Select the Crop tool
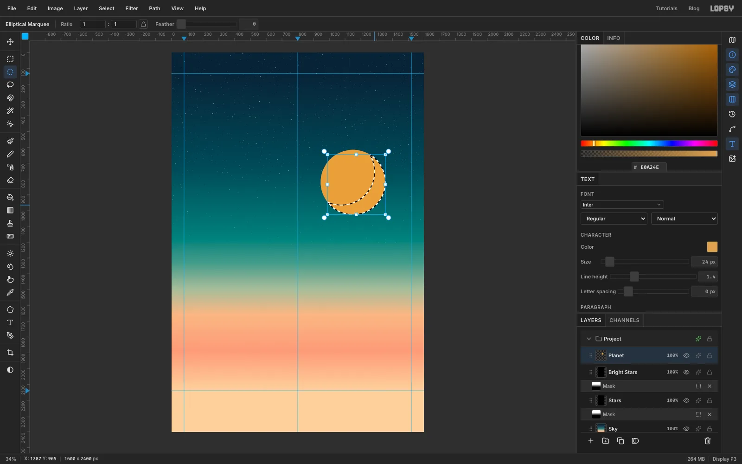Screen dimensions: 742x464 pyautogui.click(x=10, y=353)
